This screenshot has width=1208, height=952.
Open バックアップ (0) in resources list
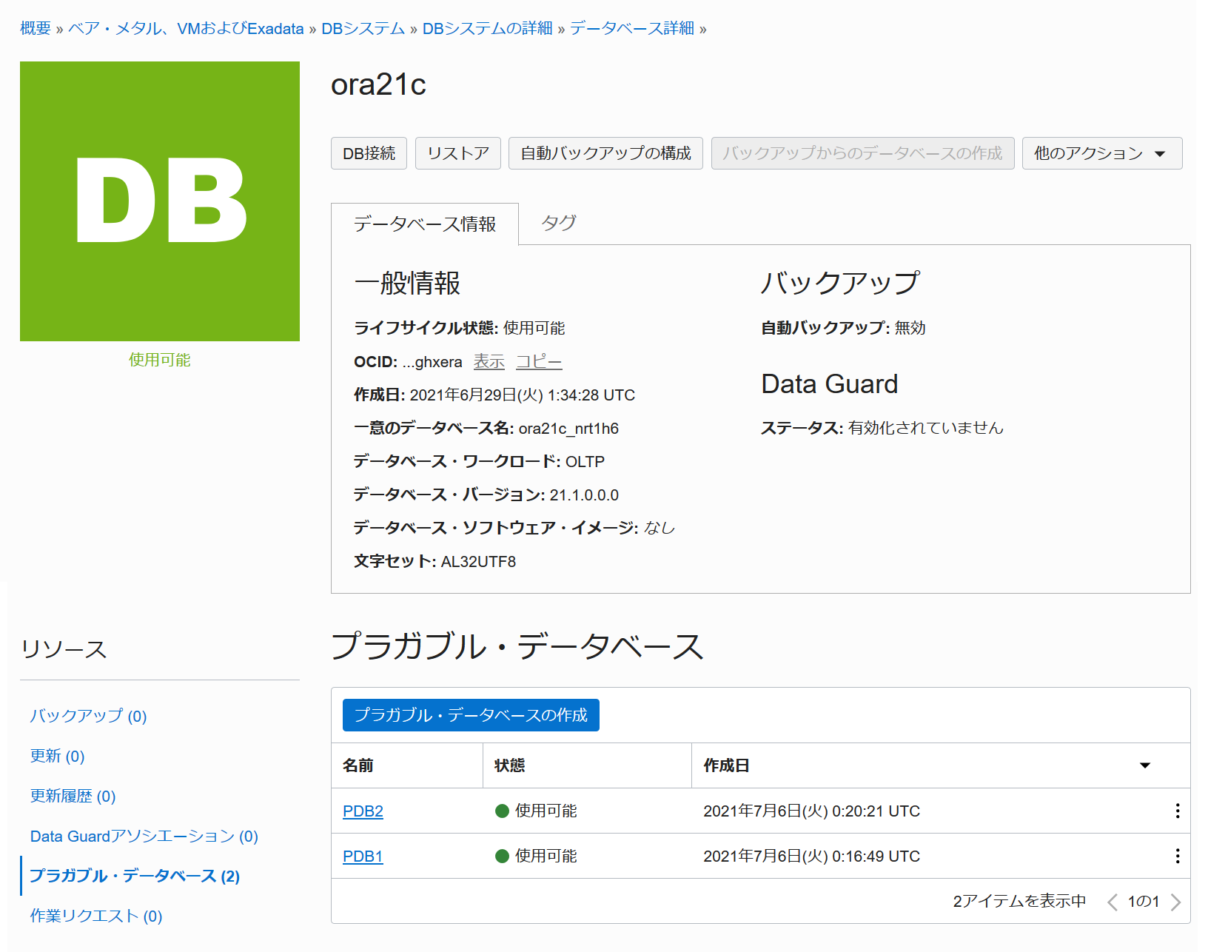click(88, 716)
